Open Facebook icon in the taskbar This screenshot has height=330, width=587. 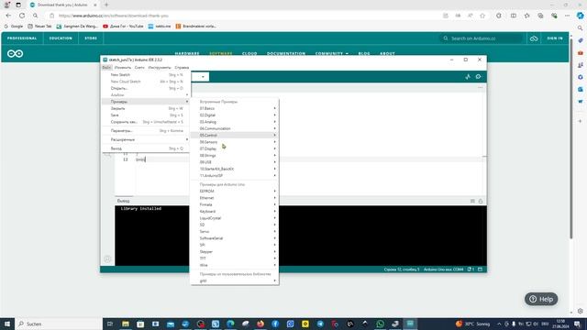pyautogui.click(x=275, y=324)
